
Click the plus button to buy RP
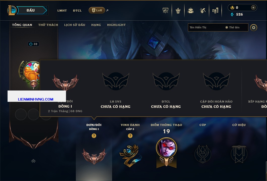[x=253, y=8]
